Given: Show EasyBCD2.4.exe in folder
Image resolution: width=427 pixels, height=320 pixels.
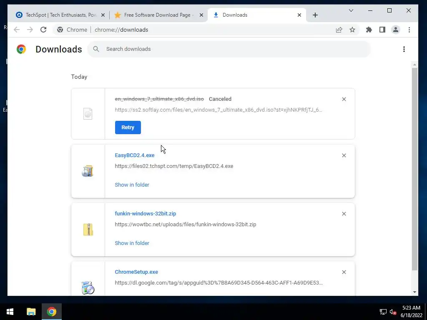Looking at the screenshot, I should coord(132,185).
